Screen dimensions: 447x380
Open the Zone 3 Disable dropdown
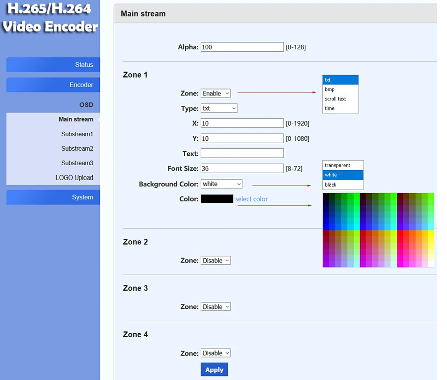tap(216, 306)
